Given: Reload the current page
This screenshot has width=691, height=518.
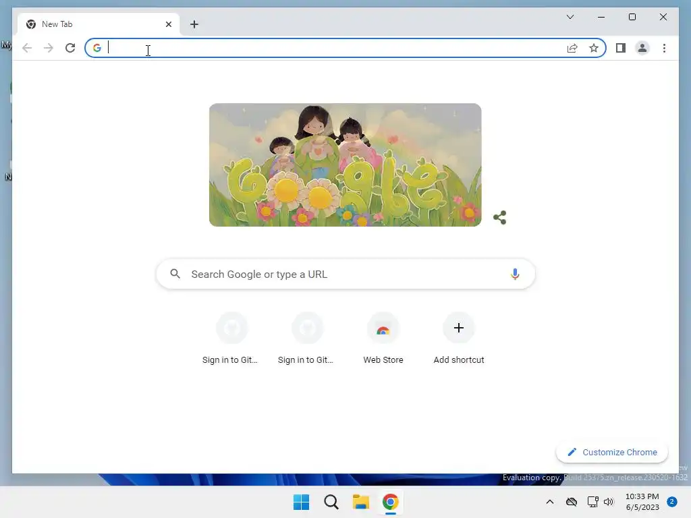Looking at the screenshot, I should (x=70, y=48).
